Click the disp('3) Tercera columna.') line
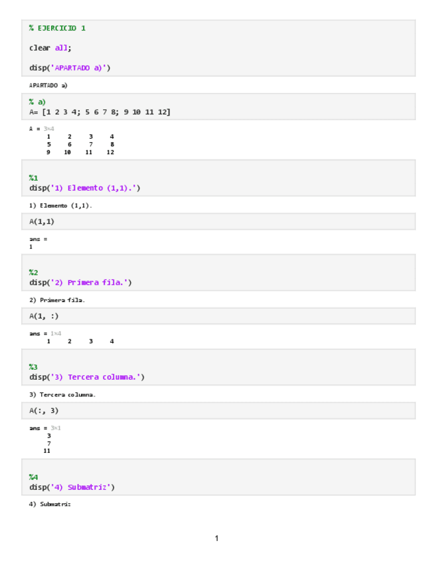The width and height of the screenshot is (435, 563). 86,377
